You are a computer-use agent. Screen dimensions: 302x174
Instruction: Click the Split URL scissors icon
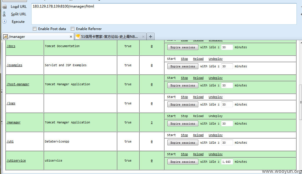[x=4, y=14]
